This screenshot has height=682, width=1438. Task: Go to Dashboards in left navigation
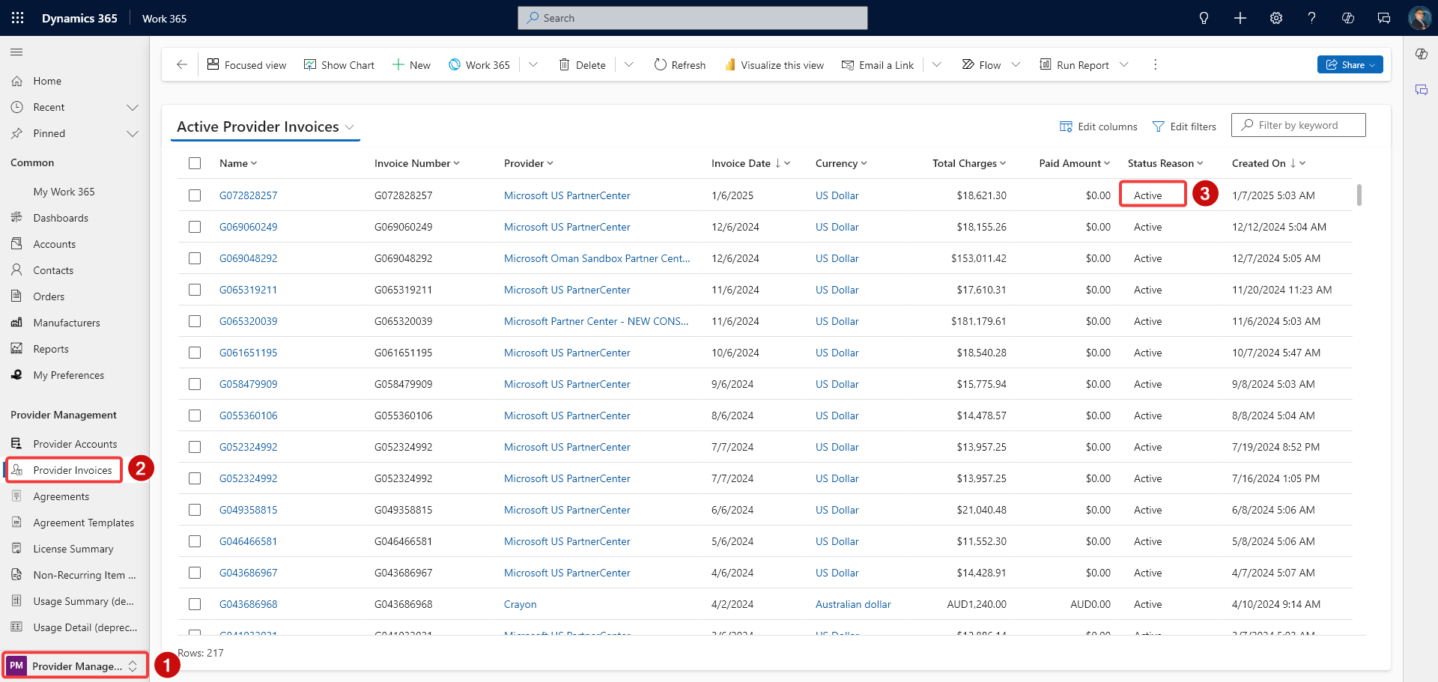(x=61, y=218)
